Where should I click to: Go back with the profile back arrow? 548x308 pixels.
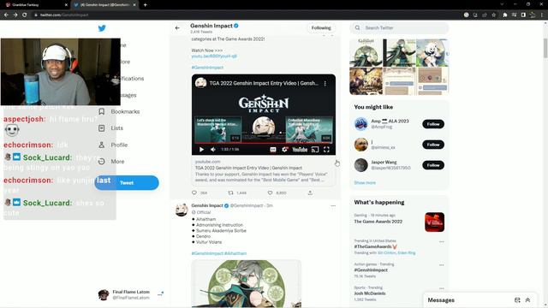pos(177,28)
